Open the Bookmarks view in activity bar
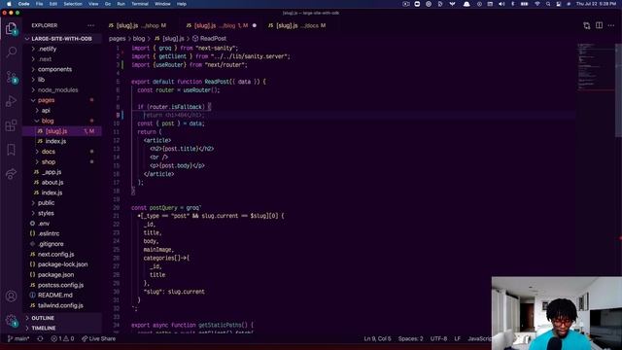The height and width of the screenshot is (350, 622). (x=11, y=150)
